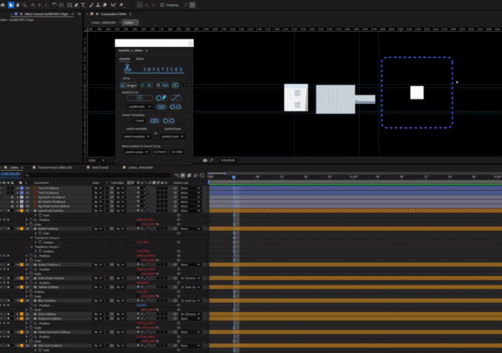The height and width of the screenshot is (353, 502).
Task: Click the dotted grid icon in Setup row
Action: [176, 85]
